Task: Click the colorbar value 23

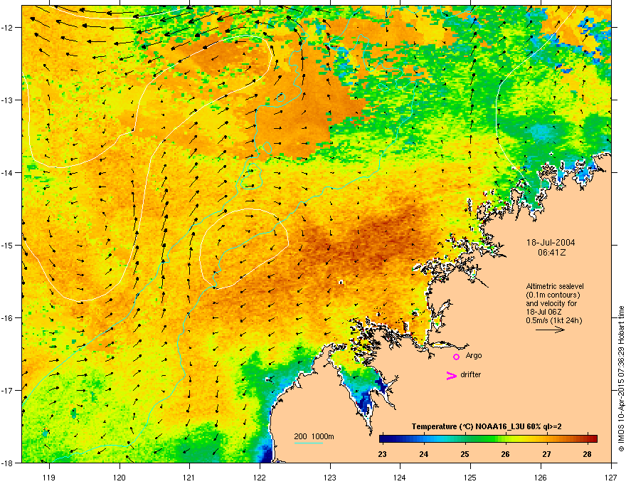Action: click(x=382, y=454)
